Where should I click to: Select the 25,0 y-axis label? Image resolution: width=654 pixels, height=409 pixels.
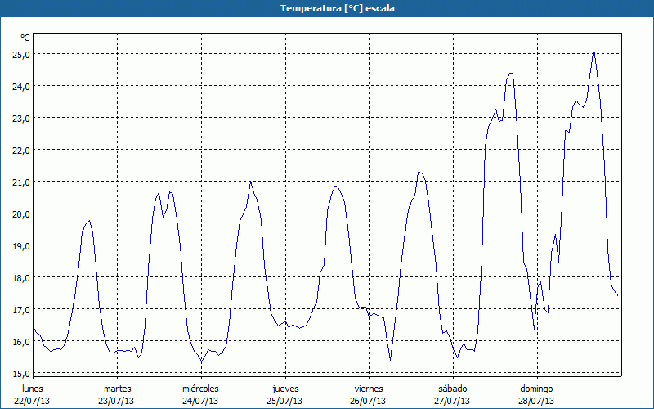(x=20, y=54)
